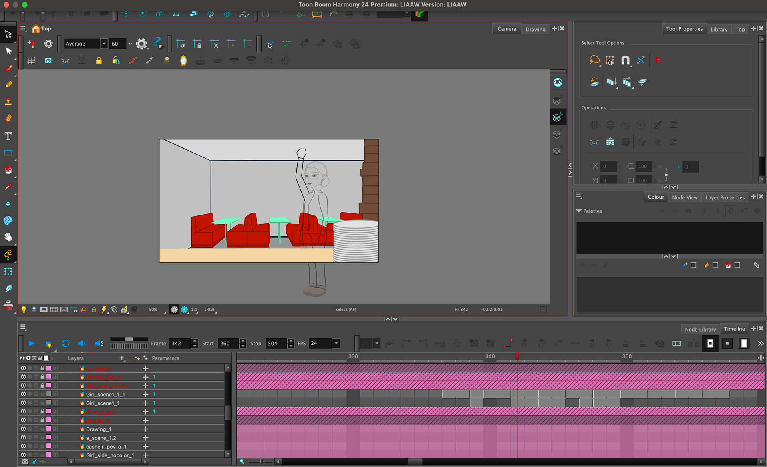Select the a_scene_1.2 layer
The width and height of the screenshot is (767, 467).
coord(101,438)
